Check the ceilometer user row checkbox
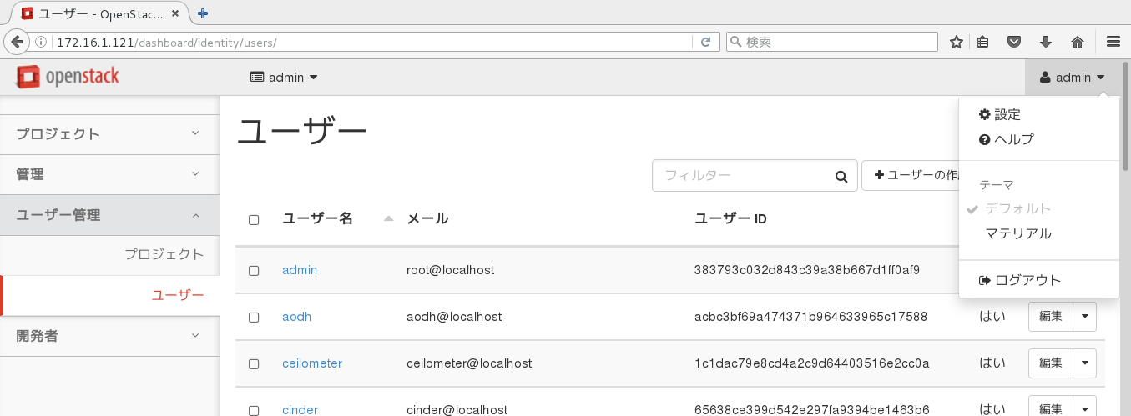1131x416 pixels. click(254, 364)
